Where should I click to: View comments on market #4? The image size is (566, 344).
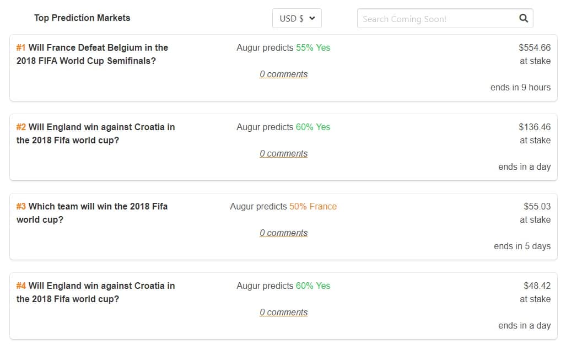284,312
